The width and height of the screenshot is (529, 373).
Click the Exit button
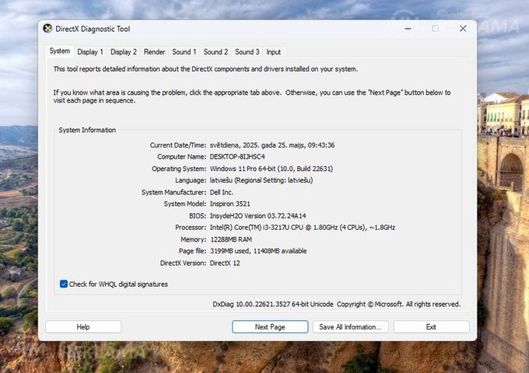431,327
